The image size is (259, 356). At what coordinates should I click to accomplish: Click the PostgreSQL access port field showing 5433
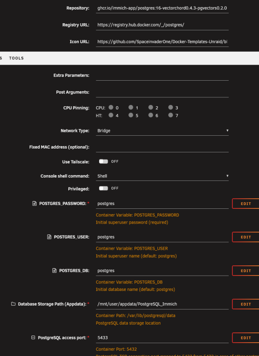coord(162,338)
